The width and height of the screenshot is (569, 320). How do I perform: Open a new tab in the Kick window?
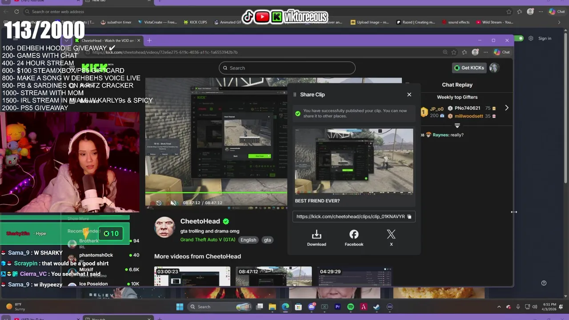[149, 40]
